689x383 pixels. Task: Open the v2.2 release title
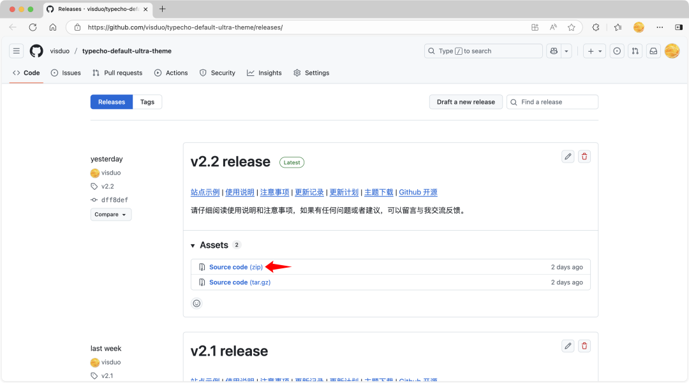coord(230,162)
